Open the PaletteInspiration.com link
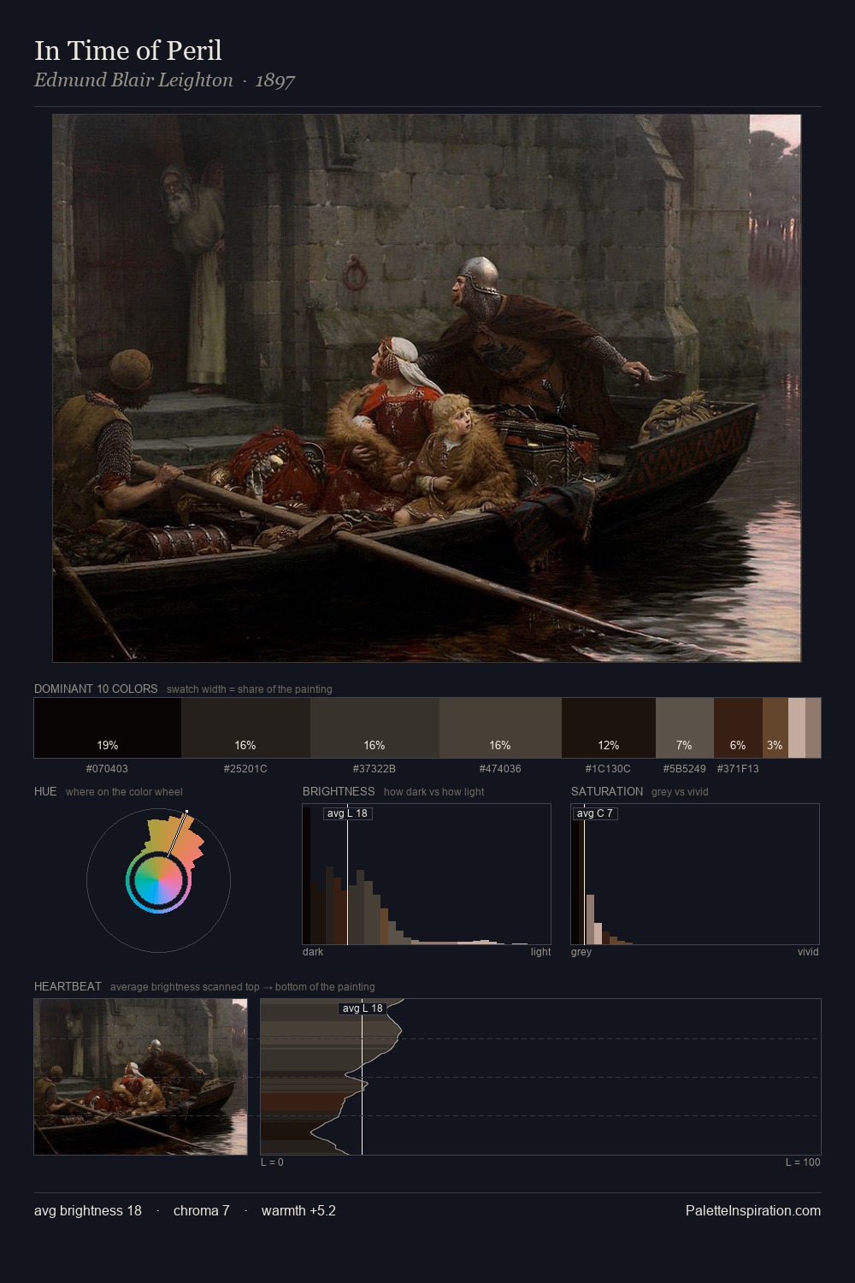 click(x=753, y=1211)
